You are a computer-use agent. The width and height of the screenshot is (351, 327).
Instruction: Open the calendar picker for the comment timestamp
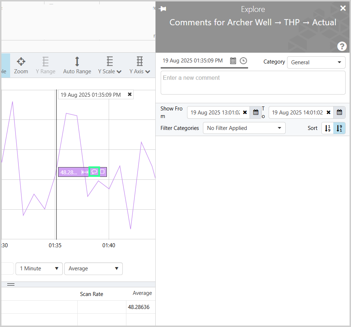[233, 61]
